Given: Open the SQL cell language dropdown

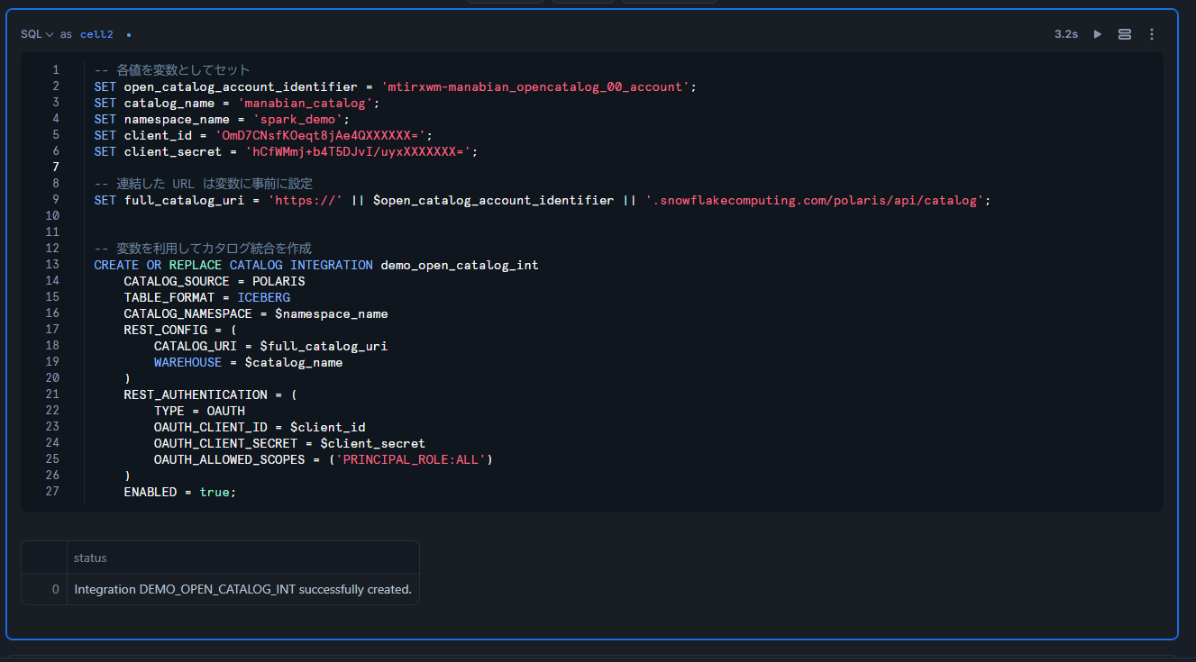Looking at the screenshot, I should pyautogui.click(x=37, y=34).
